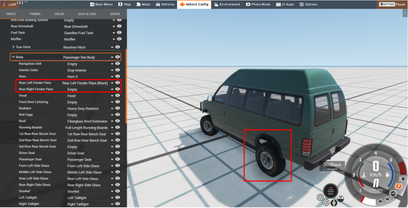408x208 pixels.
Task: Open UI Apps editor
Action: pos(285,4)
